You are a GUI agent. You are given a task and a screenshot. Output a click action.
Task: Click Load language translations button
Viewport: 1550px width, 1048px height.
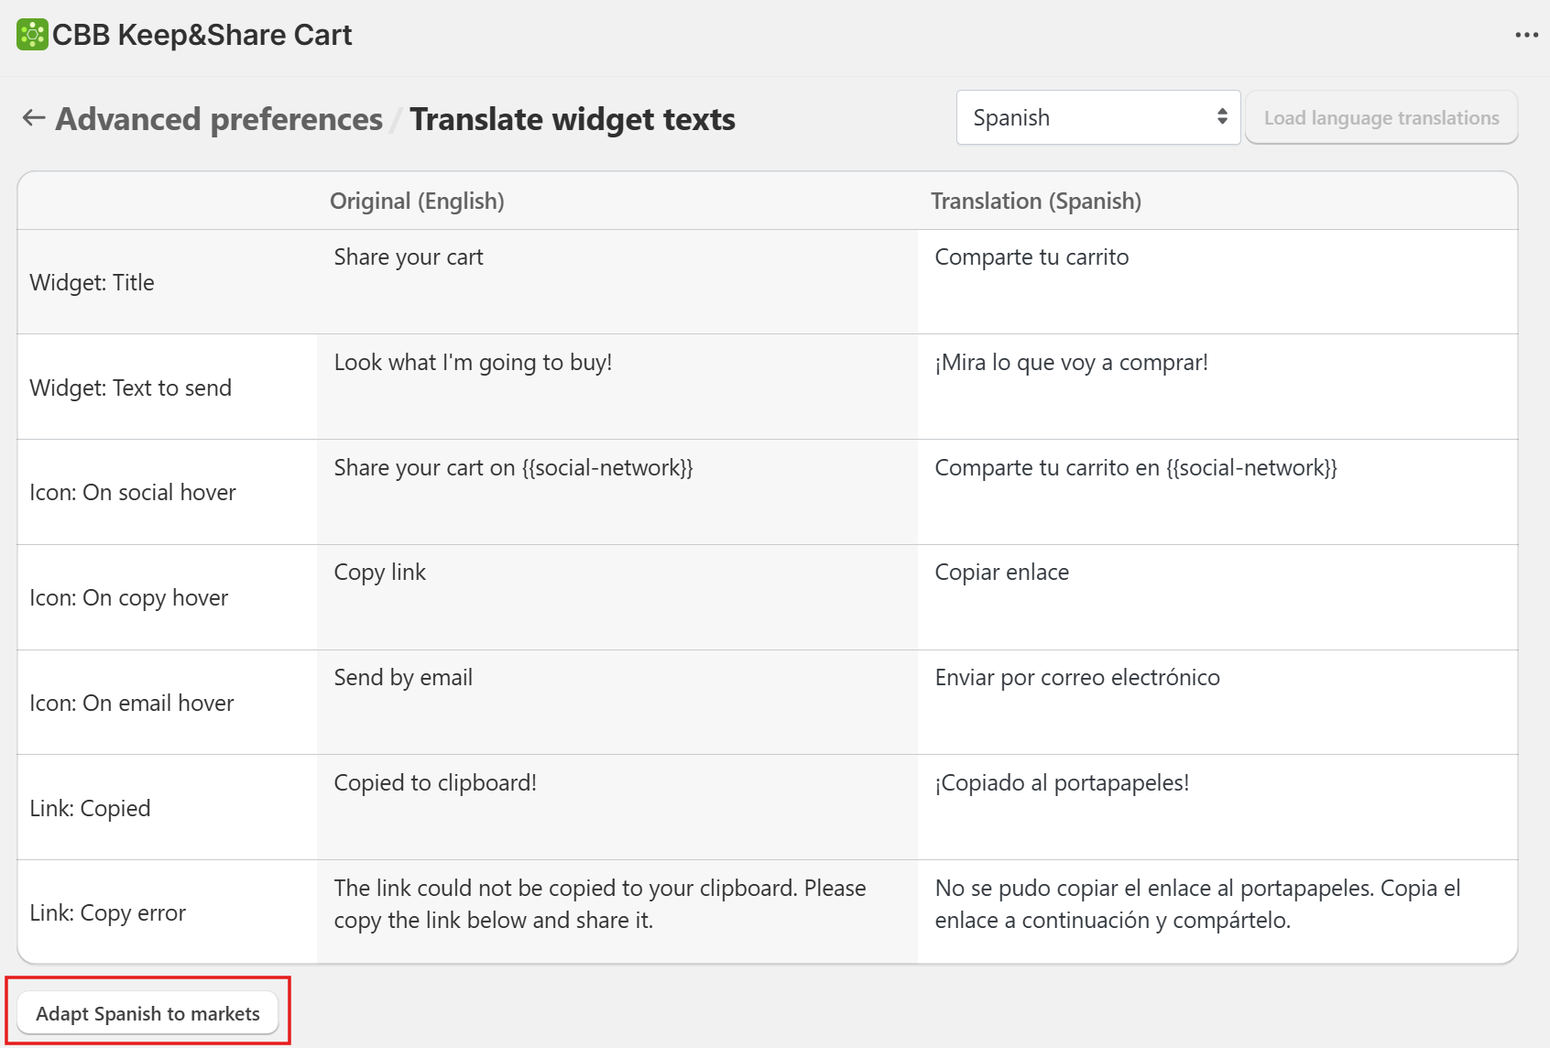[x=1381, y=117]
